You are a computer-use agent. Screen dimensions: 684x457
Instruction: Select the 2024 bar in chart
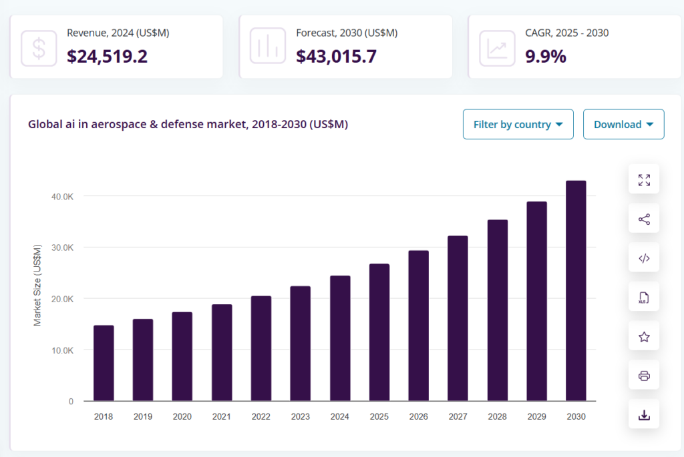point(340,338)
